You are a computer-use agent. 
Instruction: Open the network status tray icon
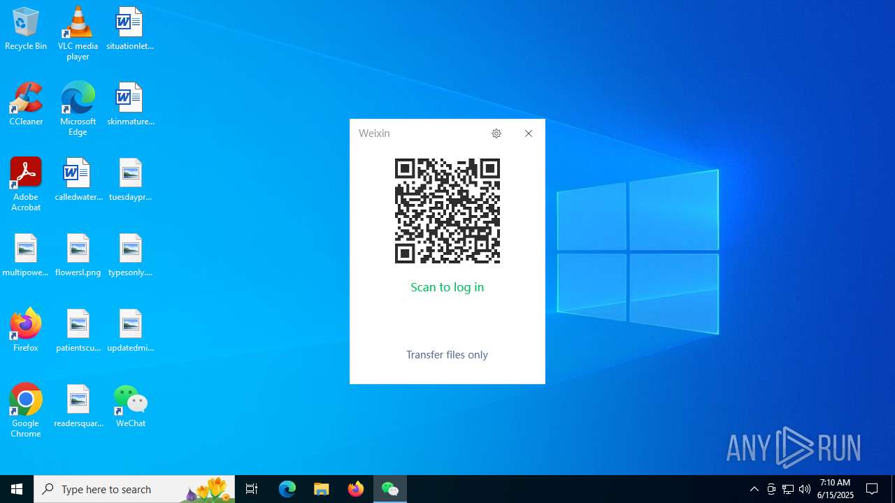coord(788,489)
